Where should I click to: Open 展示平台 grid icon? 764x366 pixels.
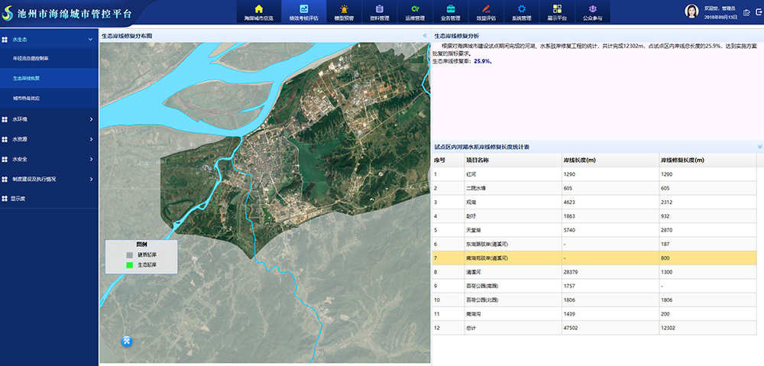point(557,8)
